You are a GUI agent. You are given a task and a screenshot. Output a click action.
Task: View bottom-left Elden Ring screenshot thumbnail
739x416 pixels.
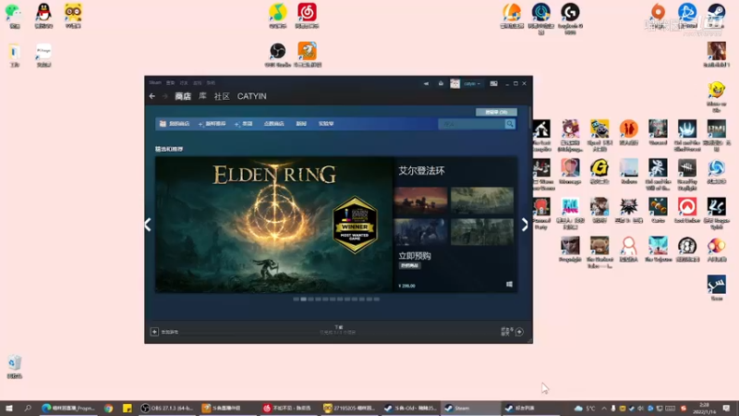(420, 232)
